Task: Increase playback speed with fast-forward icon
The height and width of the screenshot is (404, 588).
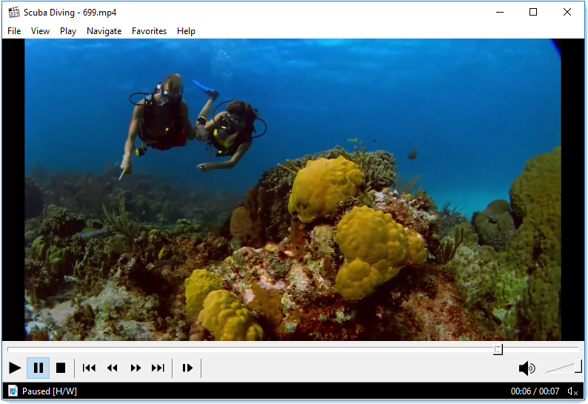Action: point(136,368)
